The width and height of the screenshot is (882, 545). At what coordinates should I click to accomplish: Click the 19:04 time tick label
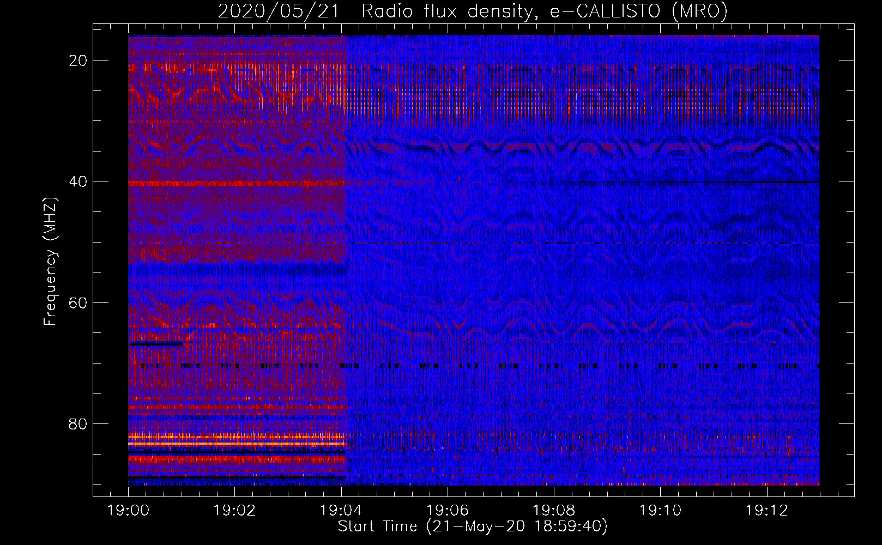(341, 511)
